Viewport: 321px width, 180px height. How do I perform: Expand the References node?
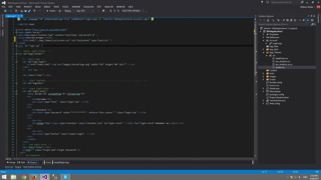coord(264,37)
